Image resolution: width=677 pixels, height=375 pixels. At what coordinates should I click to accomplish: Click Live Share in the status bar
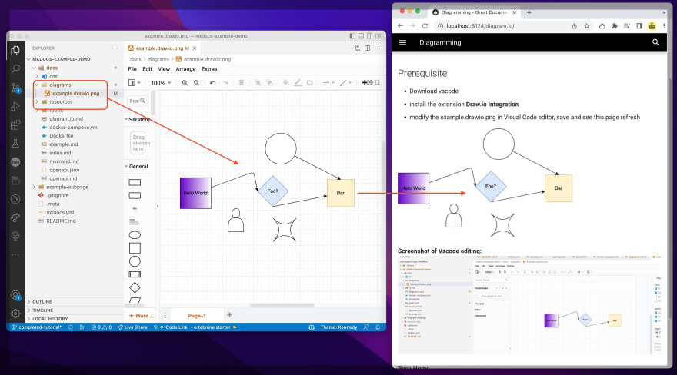[132, 327]
